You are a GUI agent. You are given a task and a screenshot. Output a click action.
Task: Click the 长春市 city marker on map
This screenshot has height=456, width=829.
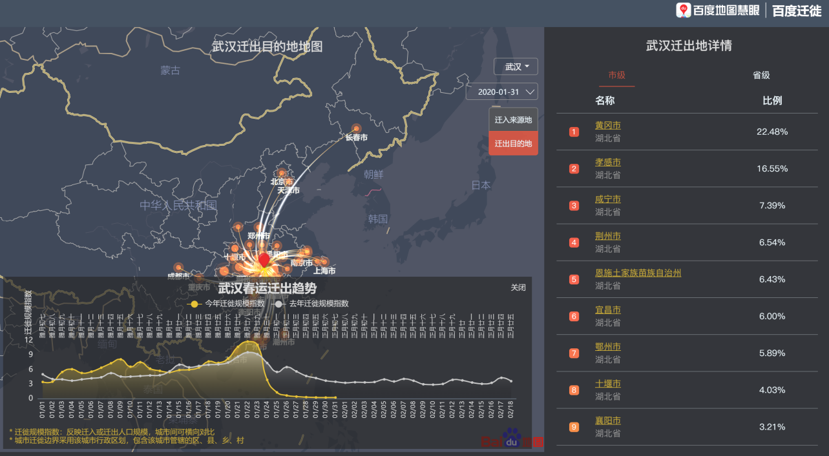[x=356, y=128]
